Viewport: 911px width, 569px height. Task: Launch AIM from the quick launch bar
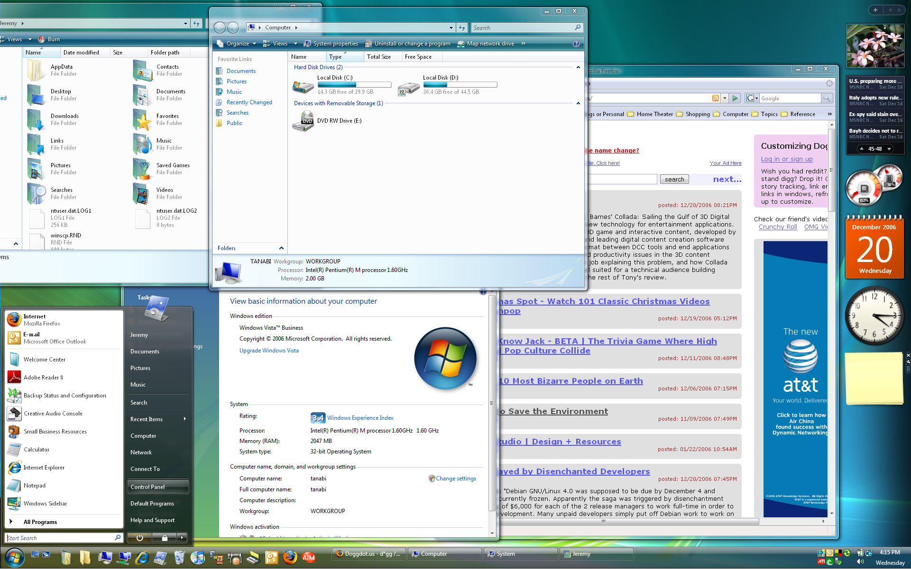309,557
